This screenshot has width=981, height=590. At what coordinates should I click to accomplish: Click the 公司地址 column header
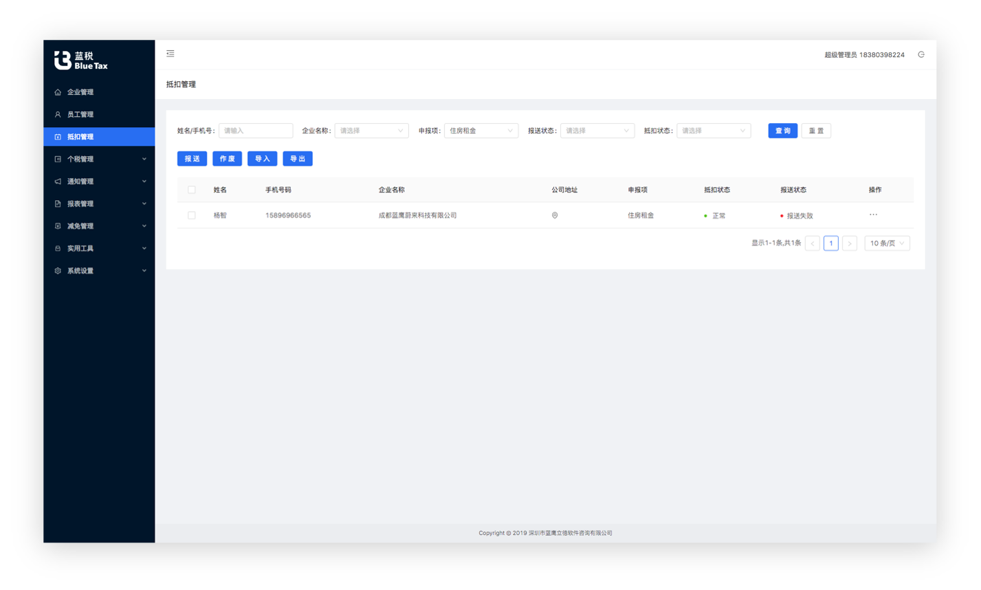click(564, 190)
